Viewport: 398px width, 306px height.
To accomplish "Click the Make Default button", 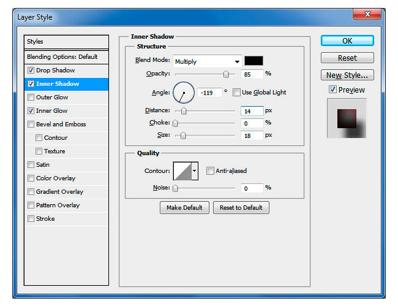I will 184,208.
